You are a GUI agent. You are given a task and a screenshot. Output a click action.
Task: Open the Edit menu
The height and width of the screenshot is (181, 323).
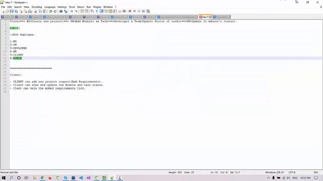(10, 7)
